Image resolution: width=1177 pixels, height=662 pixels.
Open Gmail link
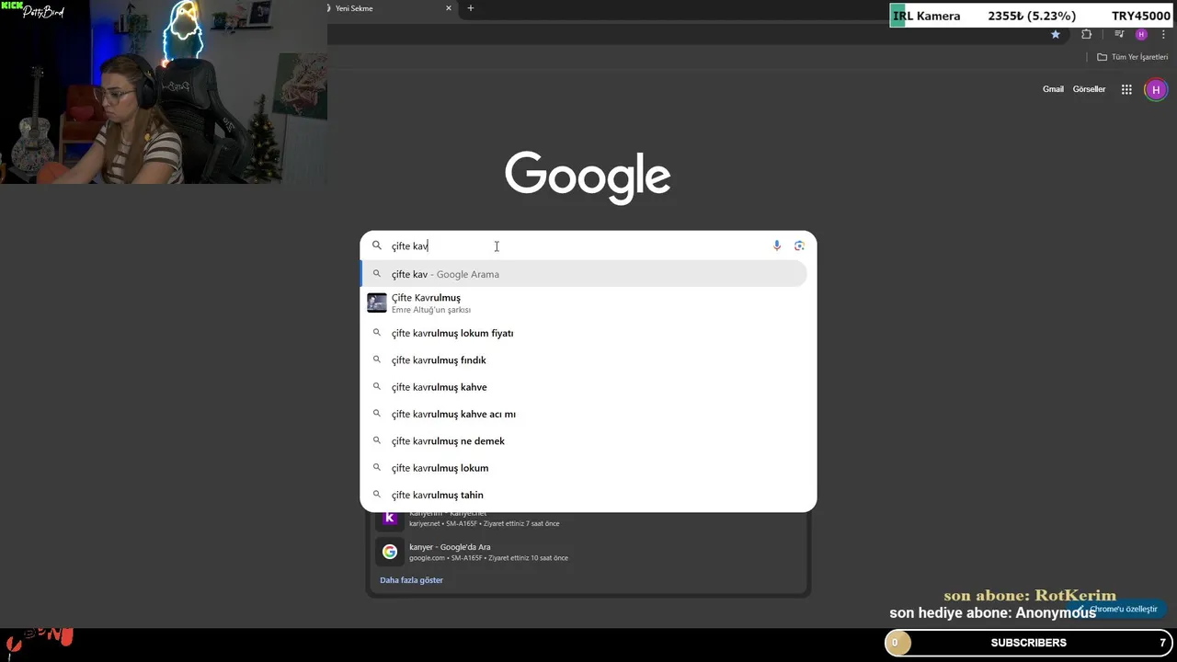(1053, 89)
